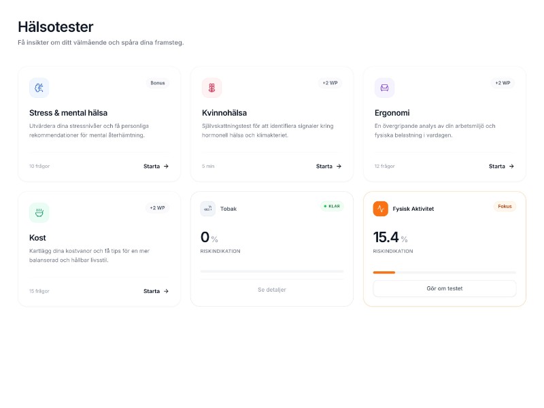Image resolution: width=544 pixels, height=408 pixels.
Task: Start the Stress & mental hälsa test
Action: (x=156, y=166)
